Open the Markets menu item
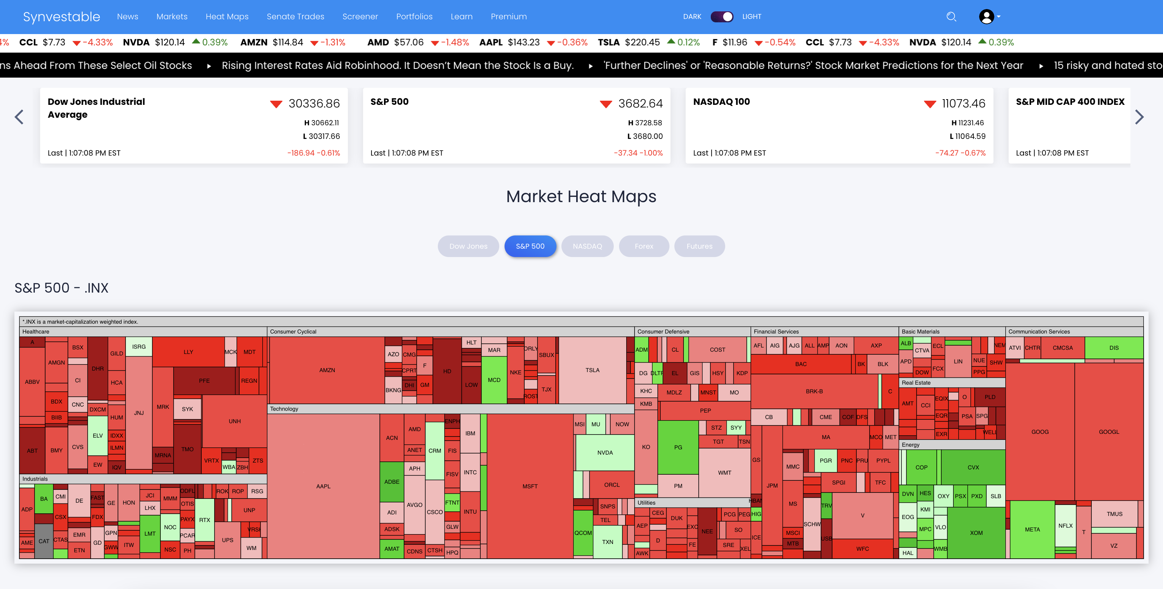1163x589 pixels. (x=172, y=17)
